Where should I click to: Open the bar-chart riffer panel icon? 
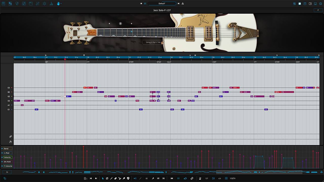pyautogui.click(x=51, y=4)
